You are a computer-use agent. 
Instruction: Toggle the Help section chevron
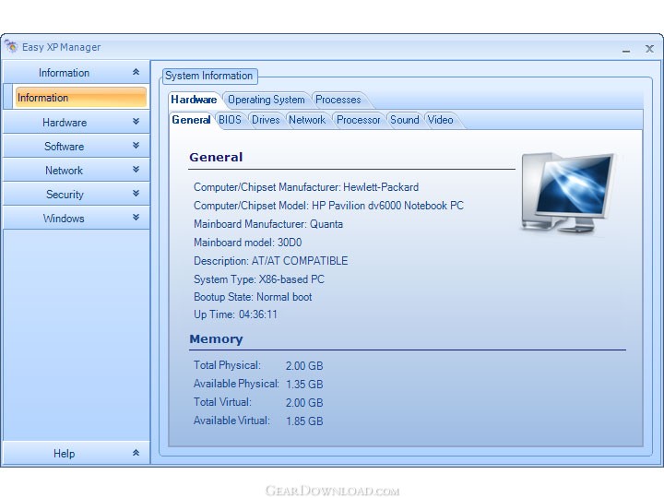pos(136,453)
